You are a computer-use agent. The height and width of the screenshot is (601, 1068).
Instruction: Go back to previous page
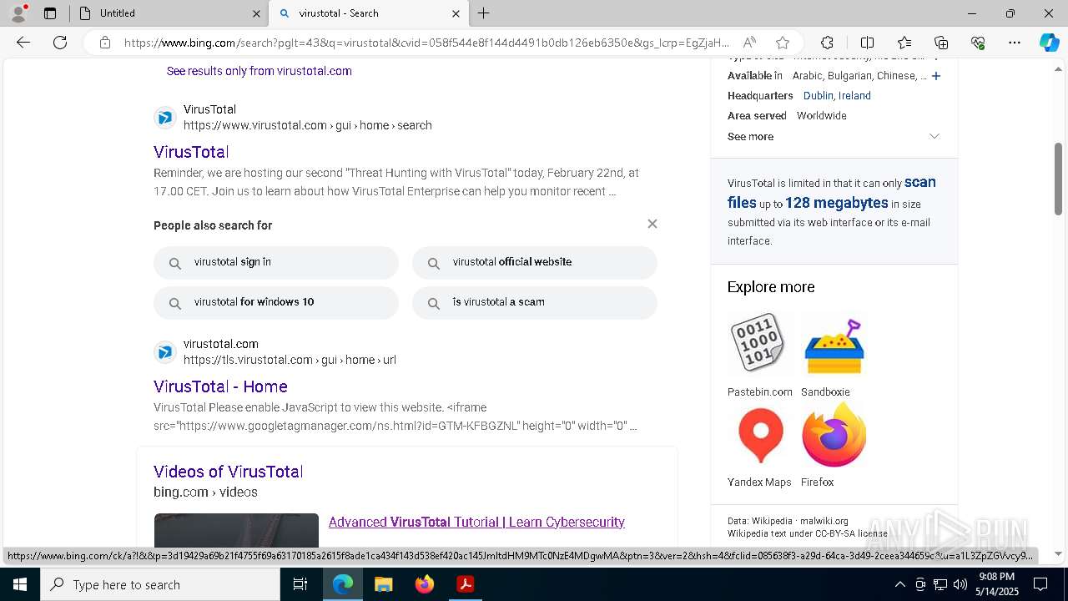pyautogui.click(x=23, y=43)
